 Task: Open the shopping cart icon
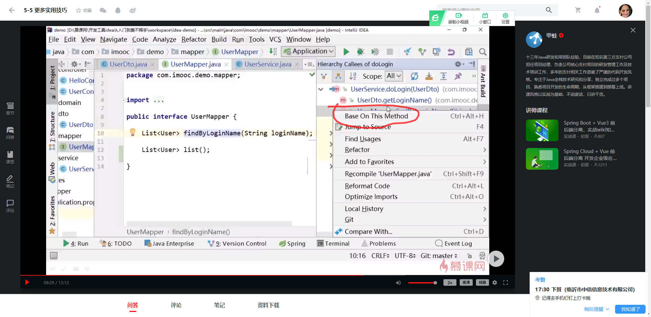pyautogui.click(x=578, y=10)
